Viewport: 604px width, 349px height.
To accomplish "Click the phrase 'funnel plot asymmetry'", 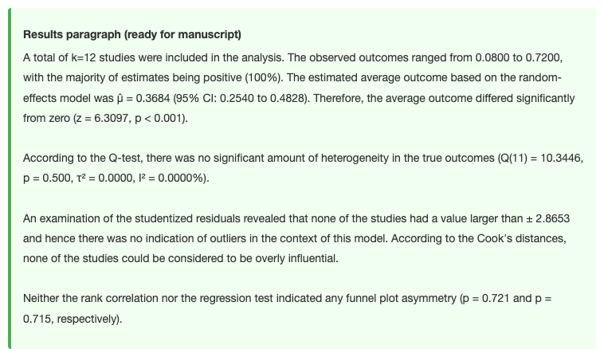I will click(x=401, y=299).
